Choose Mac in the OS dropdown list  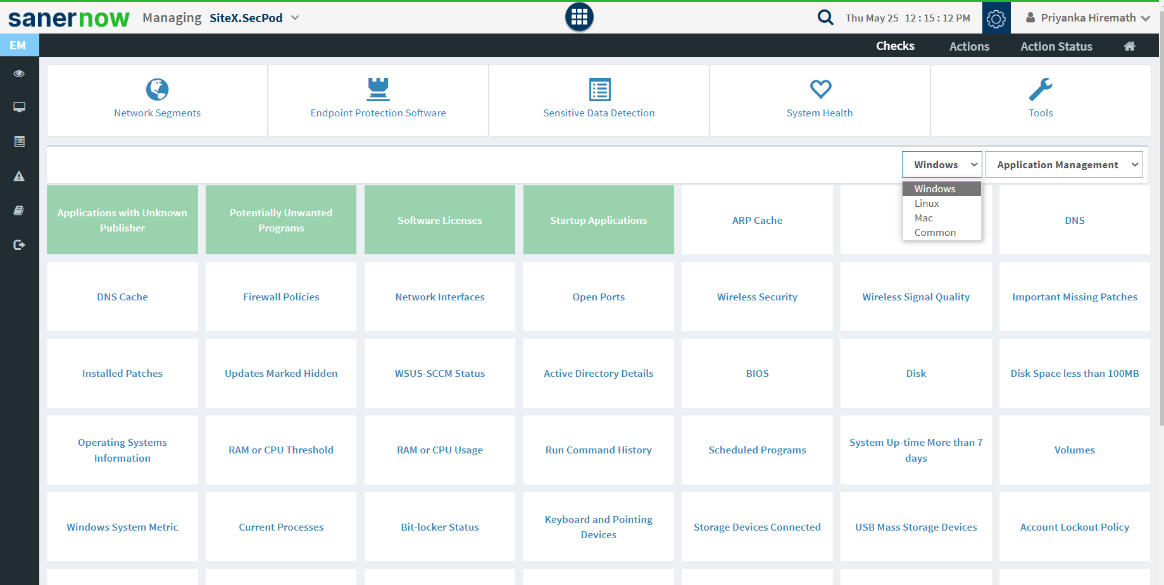923,218
